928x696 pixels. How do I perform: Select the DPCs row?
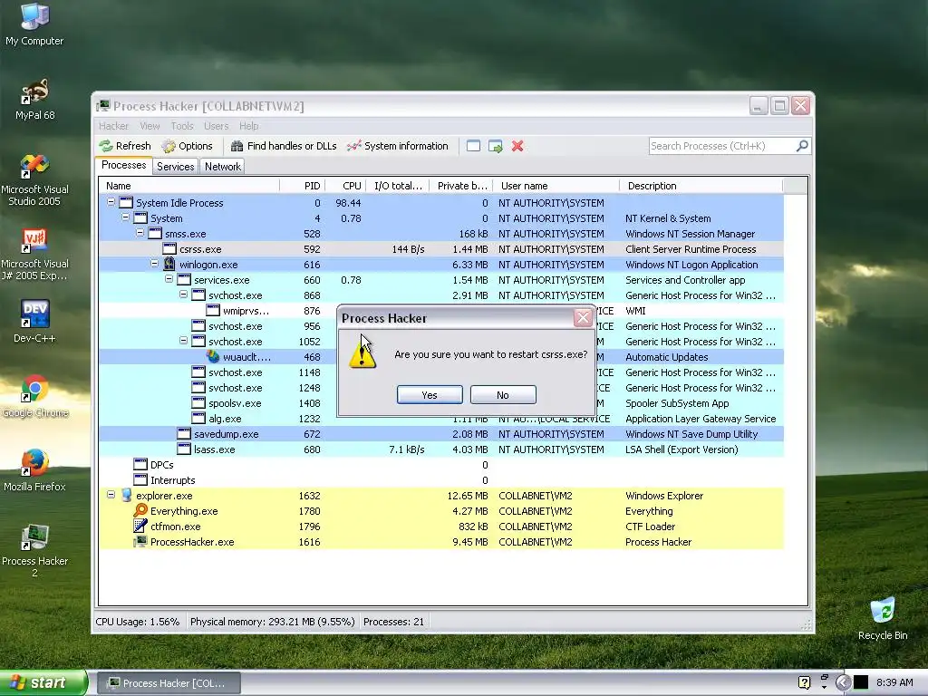pyautogui.click(x=441, y=465)
